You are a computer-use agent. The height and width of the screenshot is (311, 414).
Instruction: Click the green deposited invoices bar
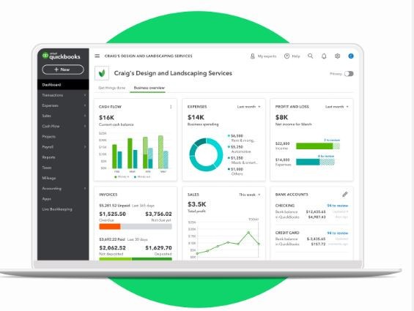pos(152,259)
